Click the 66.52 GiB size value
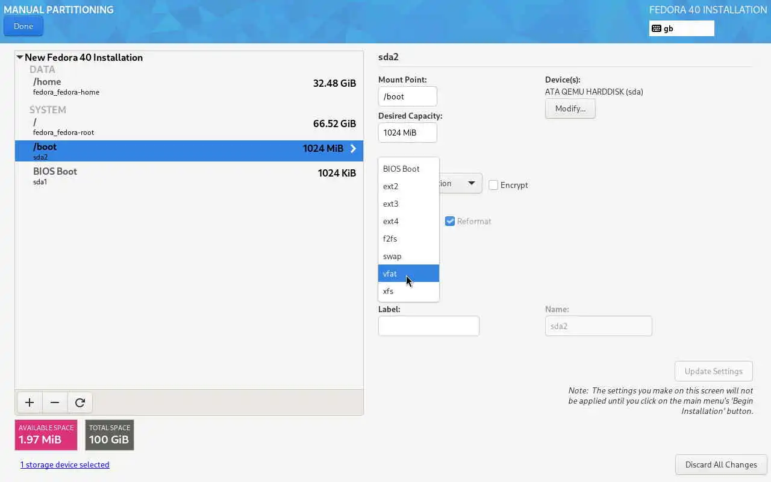Screen dimensions: 771x482 [334, 124]
